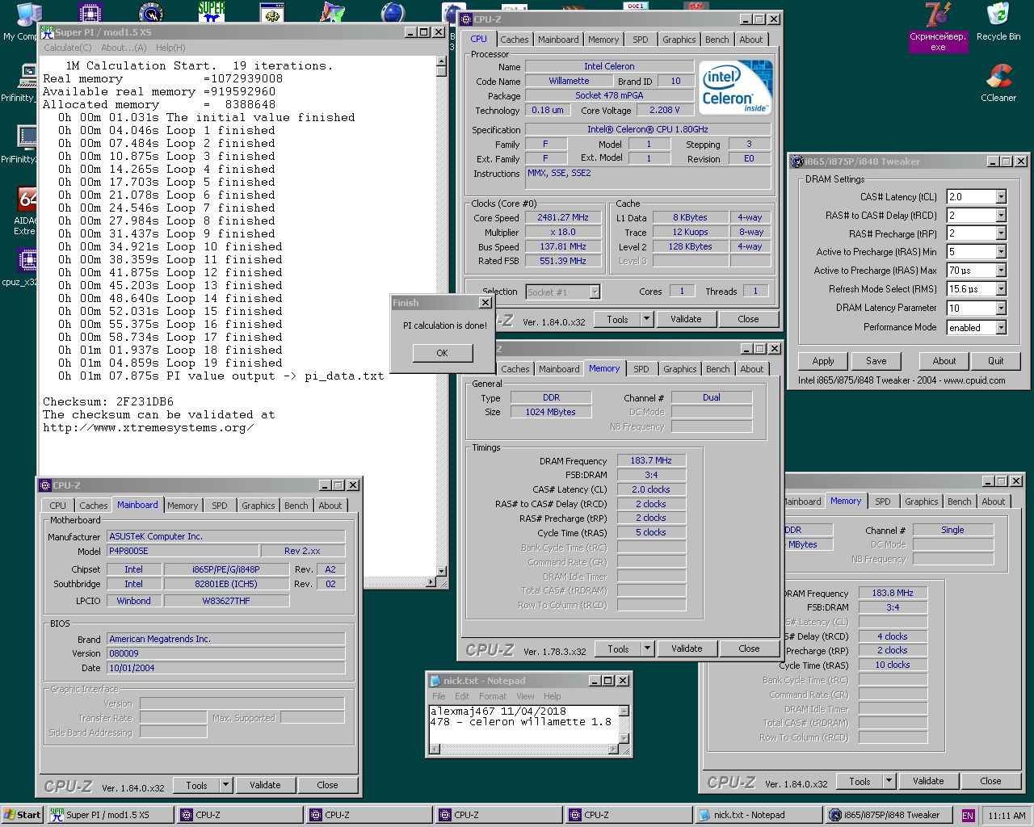Click the Intel Celeron inside logo
1034x827 pixels.
tap(736, 87)
